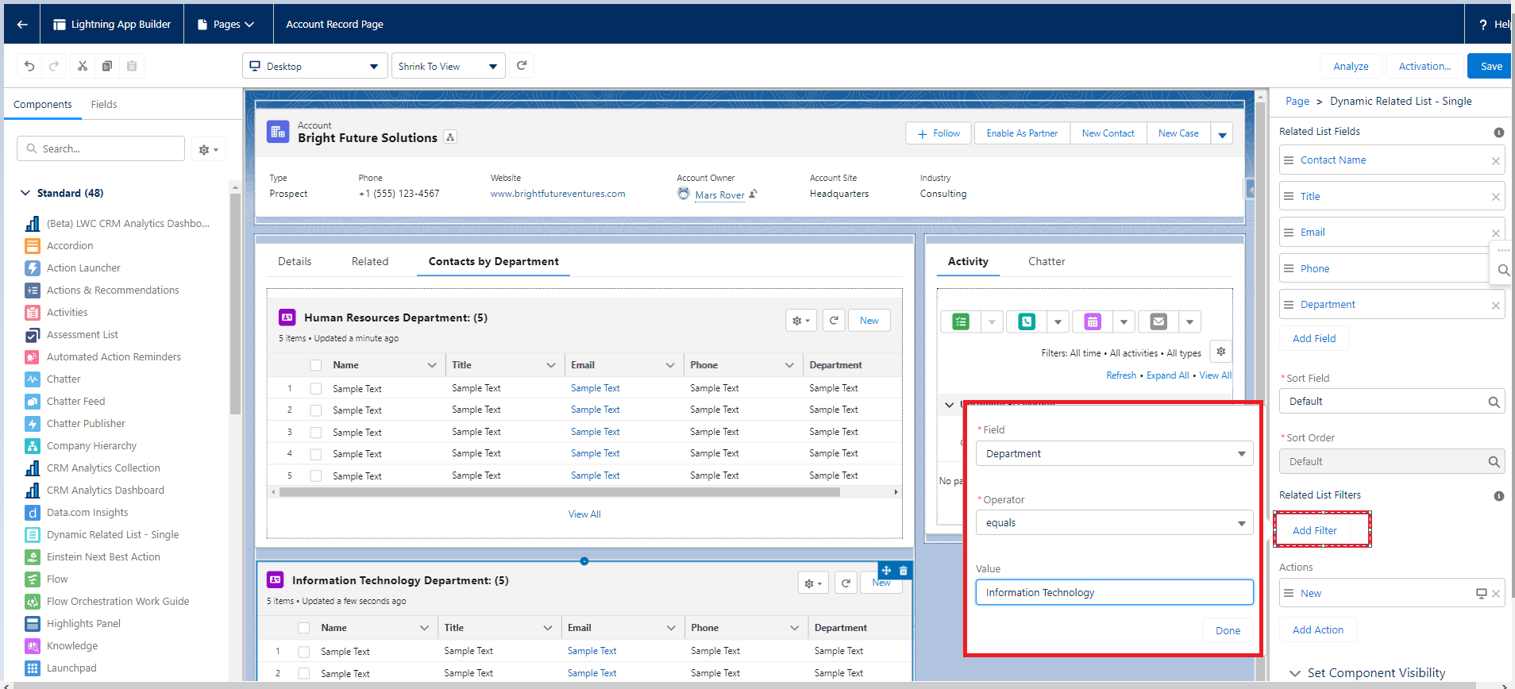
Task: Click info icon beside Related List Fields
Action: tap(1498, 133)
